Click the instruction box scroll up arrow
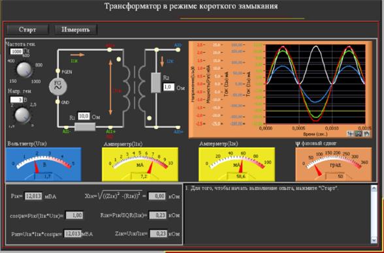 click(374, 188)
